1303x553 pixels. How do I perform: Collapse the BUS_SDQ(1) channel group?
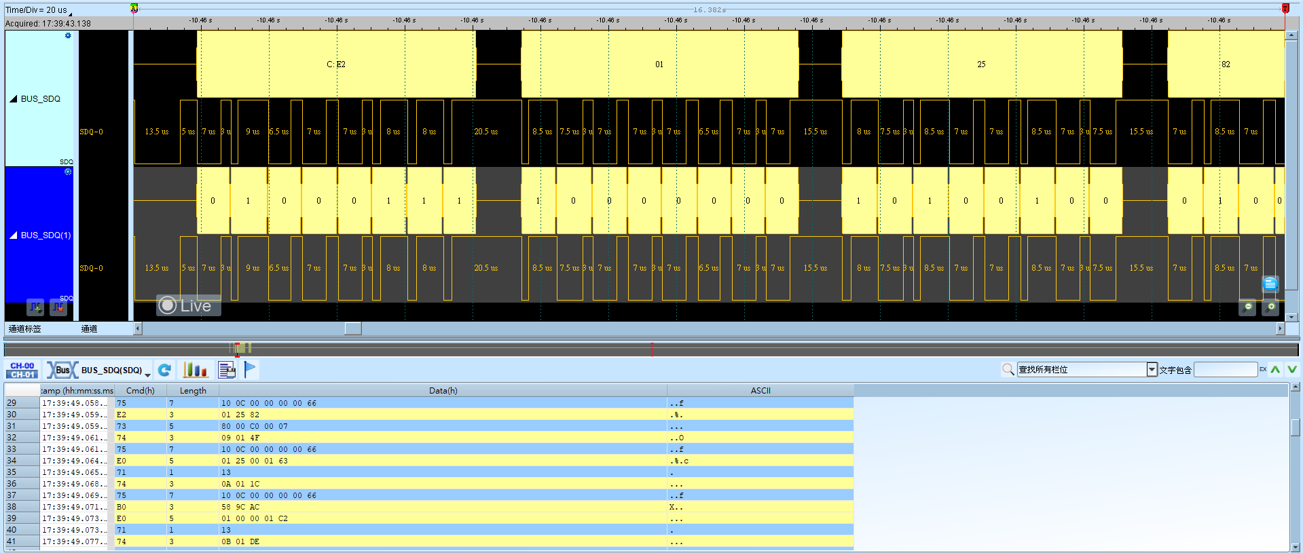click(x=13, y=235)
